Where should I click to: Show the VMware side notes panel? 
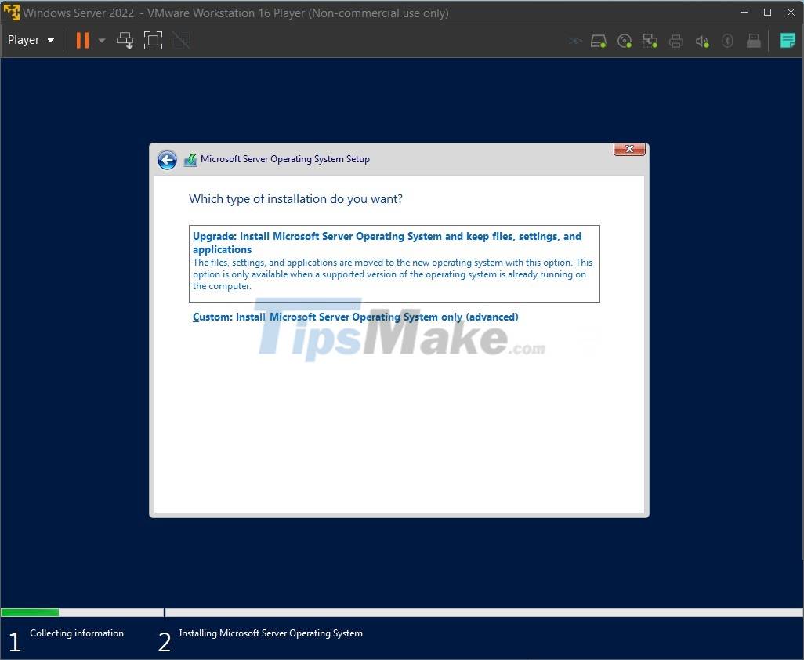[x=788, y=40]
